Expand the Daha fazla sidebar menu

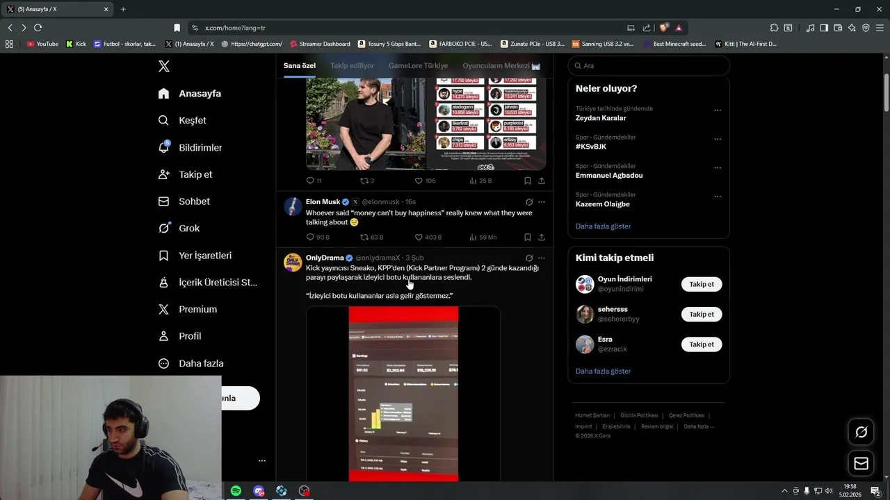click(x=191, y=363)
